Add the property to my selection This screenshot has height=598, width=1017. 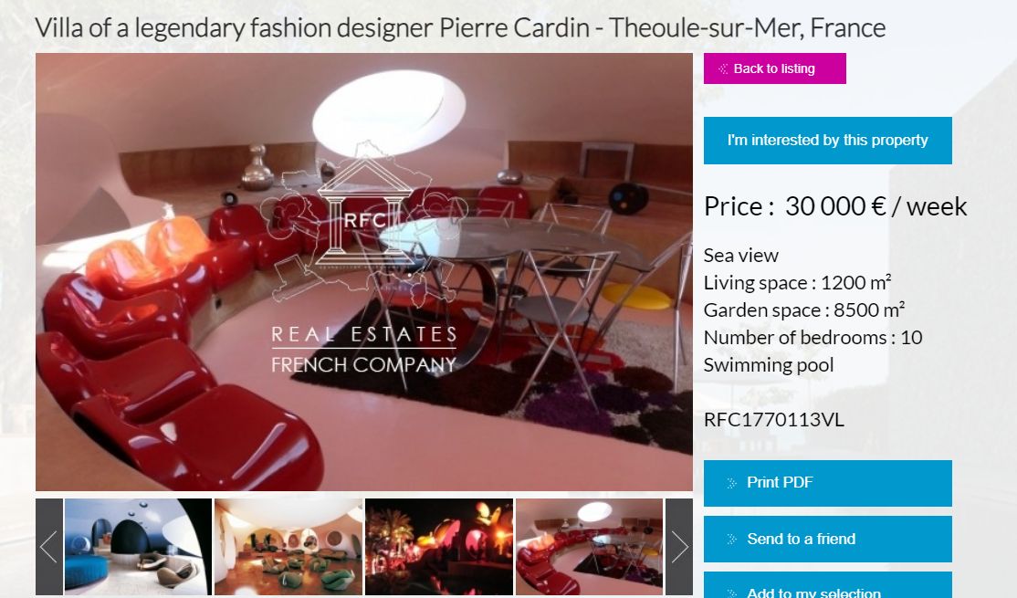point(828,586)
